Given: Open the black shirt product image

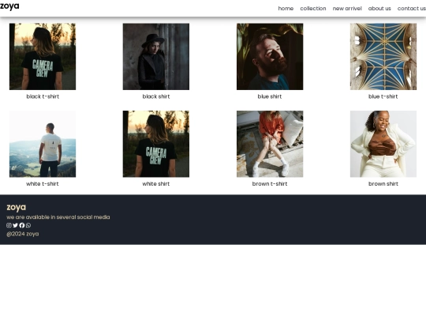Looking at the screenshot, I should tap(156, 57).
